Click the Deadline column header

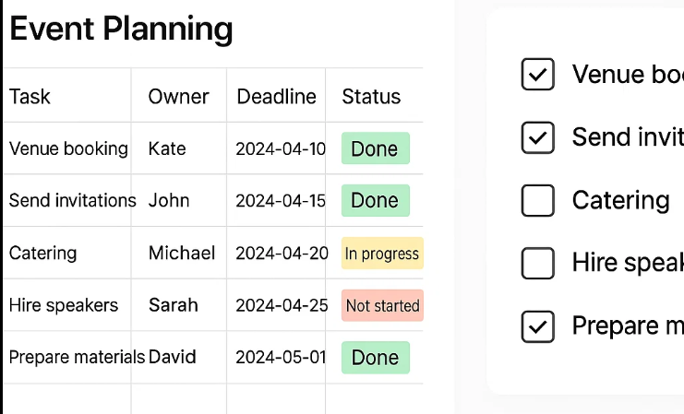[276, 96]
